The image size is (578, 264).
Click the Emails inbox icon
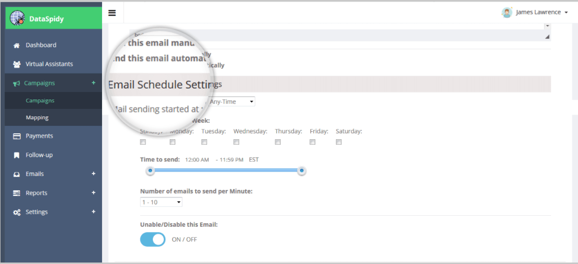coord(16,175)
